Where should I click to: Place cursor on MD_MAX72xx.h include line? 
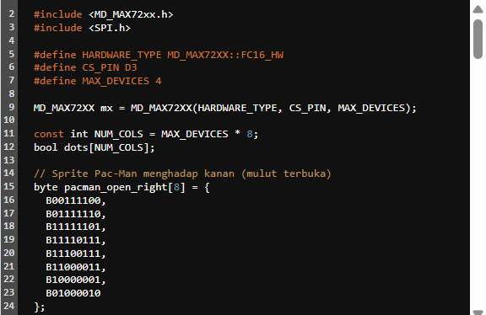[103, 14]
